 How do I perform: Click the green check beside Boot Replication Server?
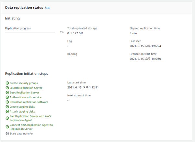(x=7, y=93)
